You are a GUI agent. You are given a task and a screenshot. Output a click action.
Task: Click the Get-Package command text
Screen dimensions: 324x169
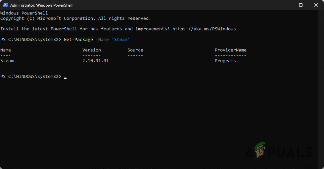[x=78, y=39]
